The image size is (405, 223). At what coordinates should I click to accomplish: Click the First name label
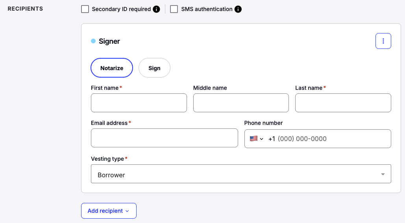(x=105, y=88)
